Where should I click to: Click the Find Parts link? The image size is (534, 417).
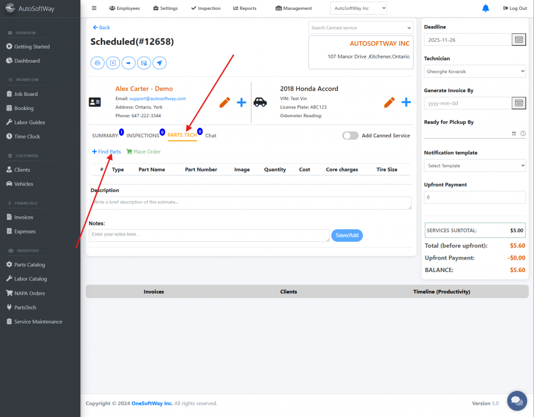pyautogui.click(x=106, y=152)
